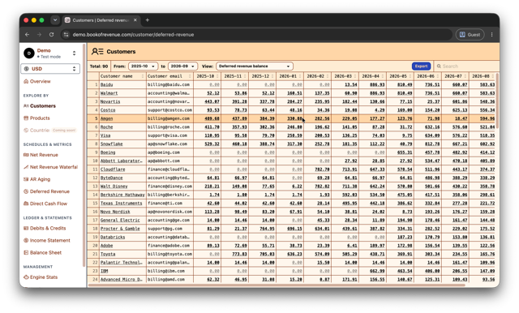519x313 pixels.
Task: Click the Customers heading icon
Action: coord(97,52)
